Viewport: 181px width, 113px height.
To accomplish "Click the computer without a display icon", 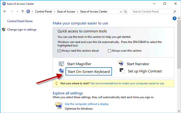I will coord(59,105).
